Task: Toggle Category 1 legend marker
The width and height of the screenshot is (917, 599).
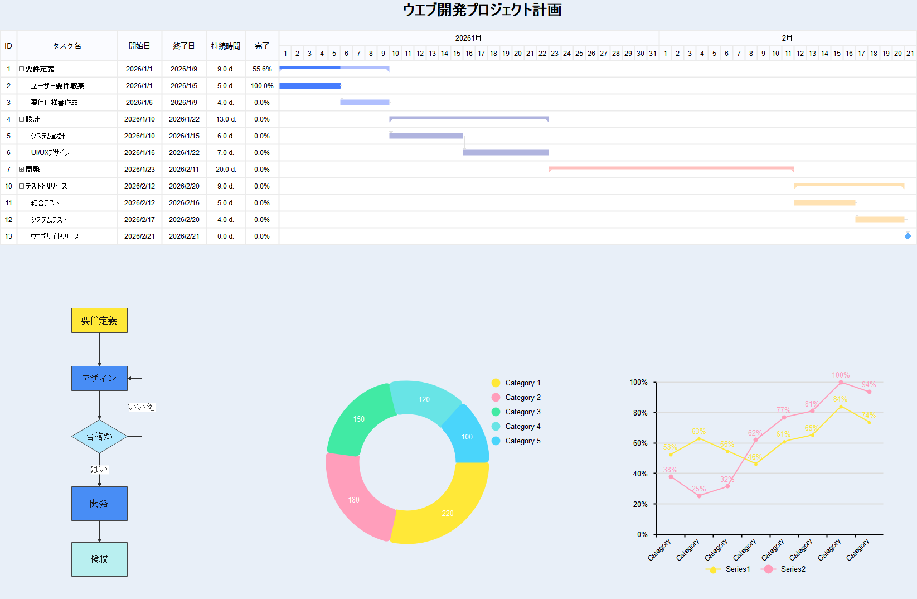Action: click(x=496, y=383)
